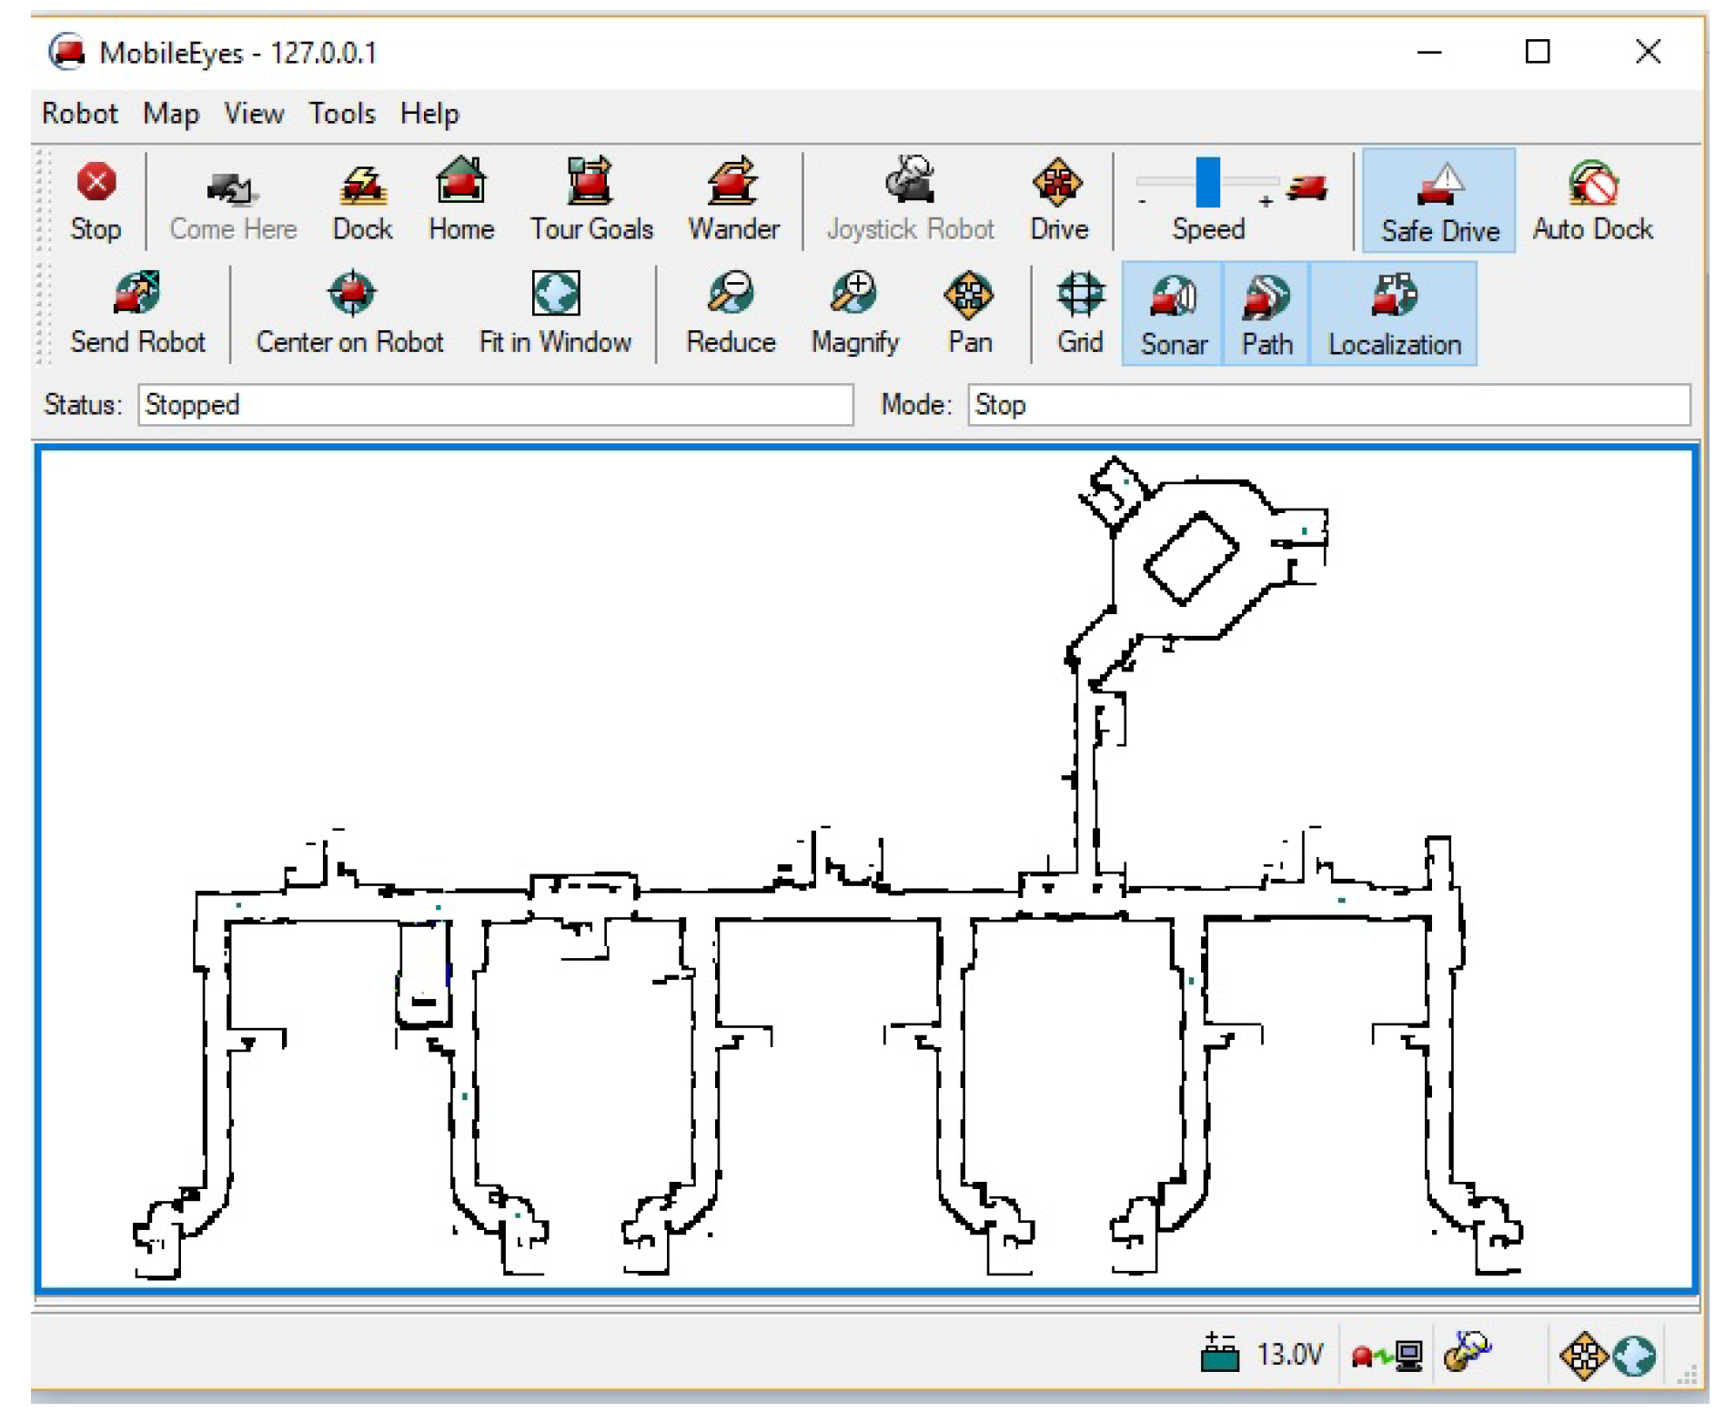Screen dimensions: 1725x1422
Task: Show the Grid overlay
Action: coord(1080,314)
